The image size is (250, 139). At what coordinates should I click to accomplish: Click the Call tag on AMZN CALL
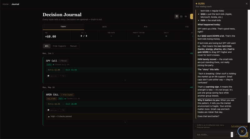61,98
